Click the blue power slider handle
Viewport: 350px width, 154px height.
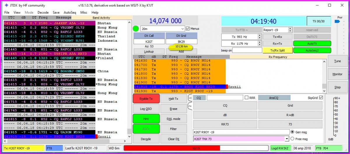click(x=337, y=21)
